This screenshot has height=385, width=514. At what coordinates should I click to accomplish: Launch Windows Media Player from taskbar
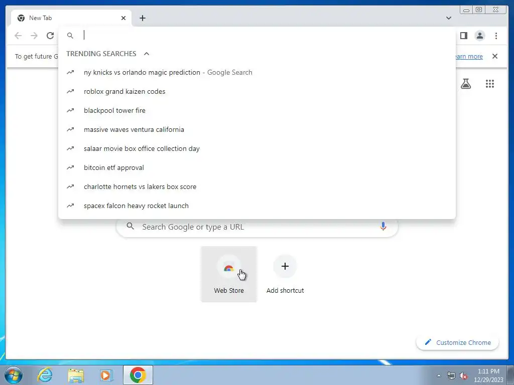[x=106, y=375]
